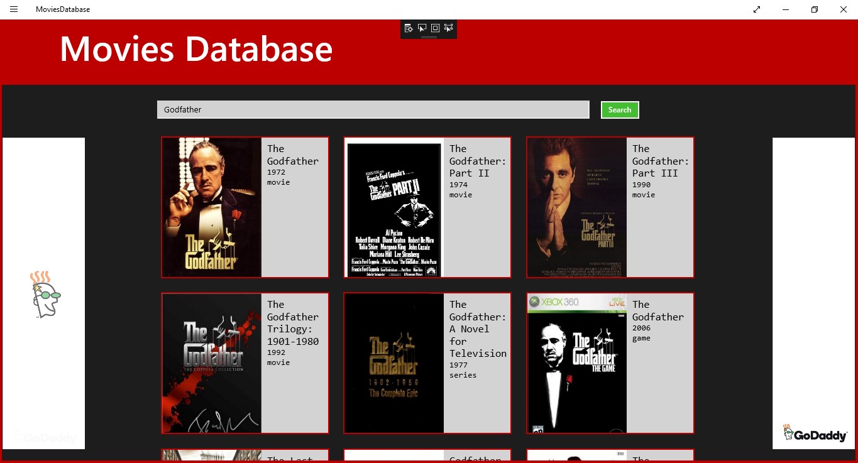Image resolution: width=858 pixels, height=463 pixels.
Task: Toggle the Track Focused Element icon
Action: (x=449, y=28)
